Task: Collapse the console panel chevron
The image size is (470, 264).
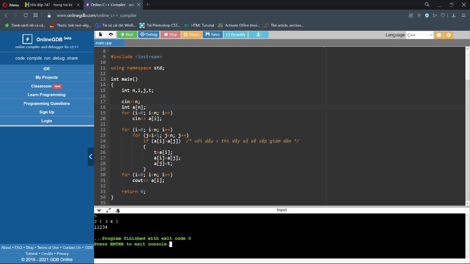Action: coord(99,210)
